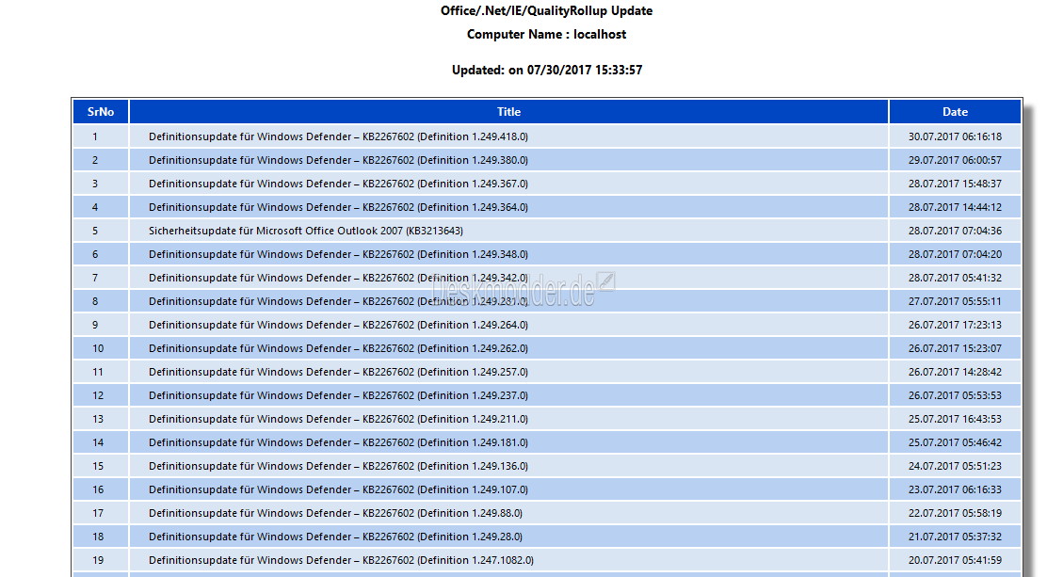Click serial number 10 cell
The width and height of the screenshot is (1047, 577).
pos(101,348)
